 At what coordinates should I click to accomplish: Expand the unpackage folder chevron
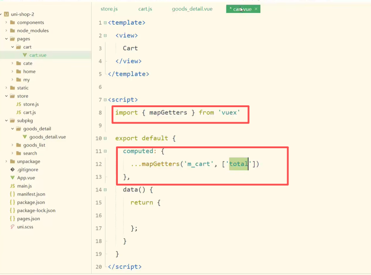6,161
